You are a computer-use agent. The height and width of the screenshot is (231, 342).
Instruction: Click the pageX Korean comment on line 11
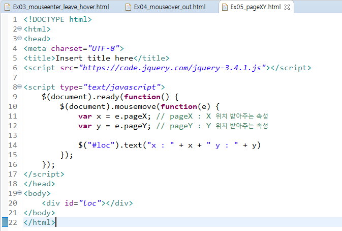212,116
